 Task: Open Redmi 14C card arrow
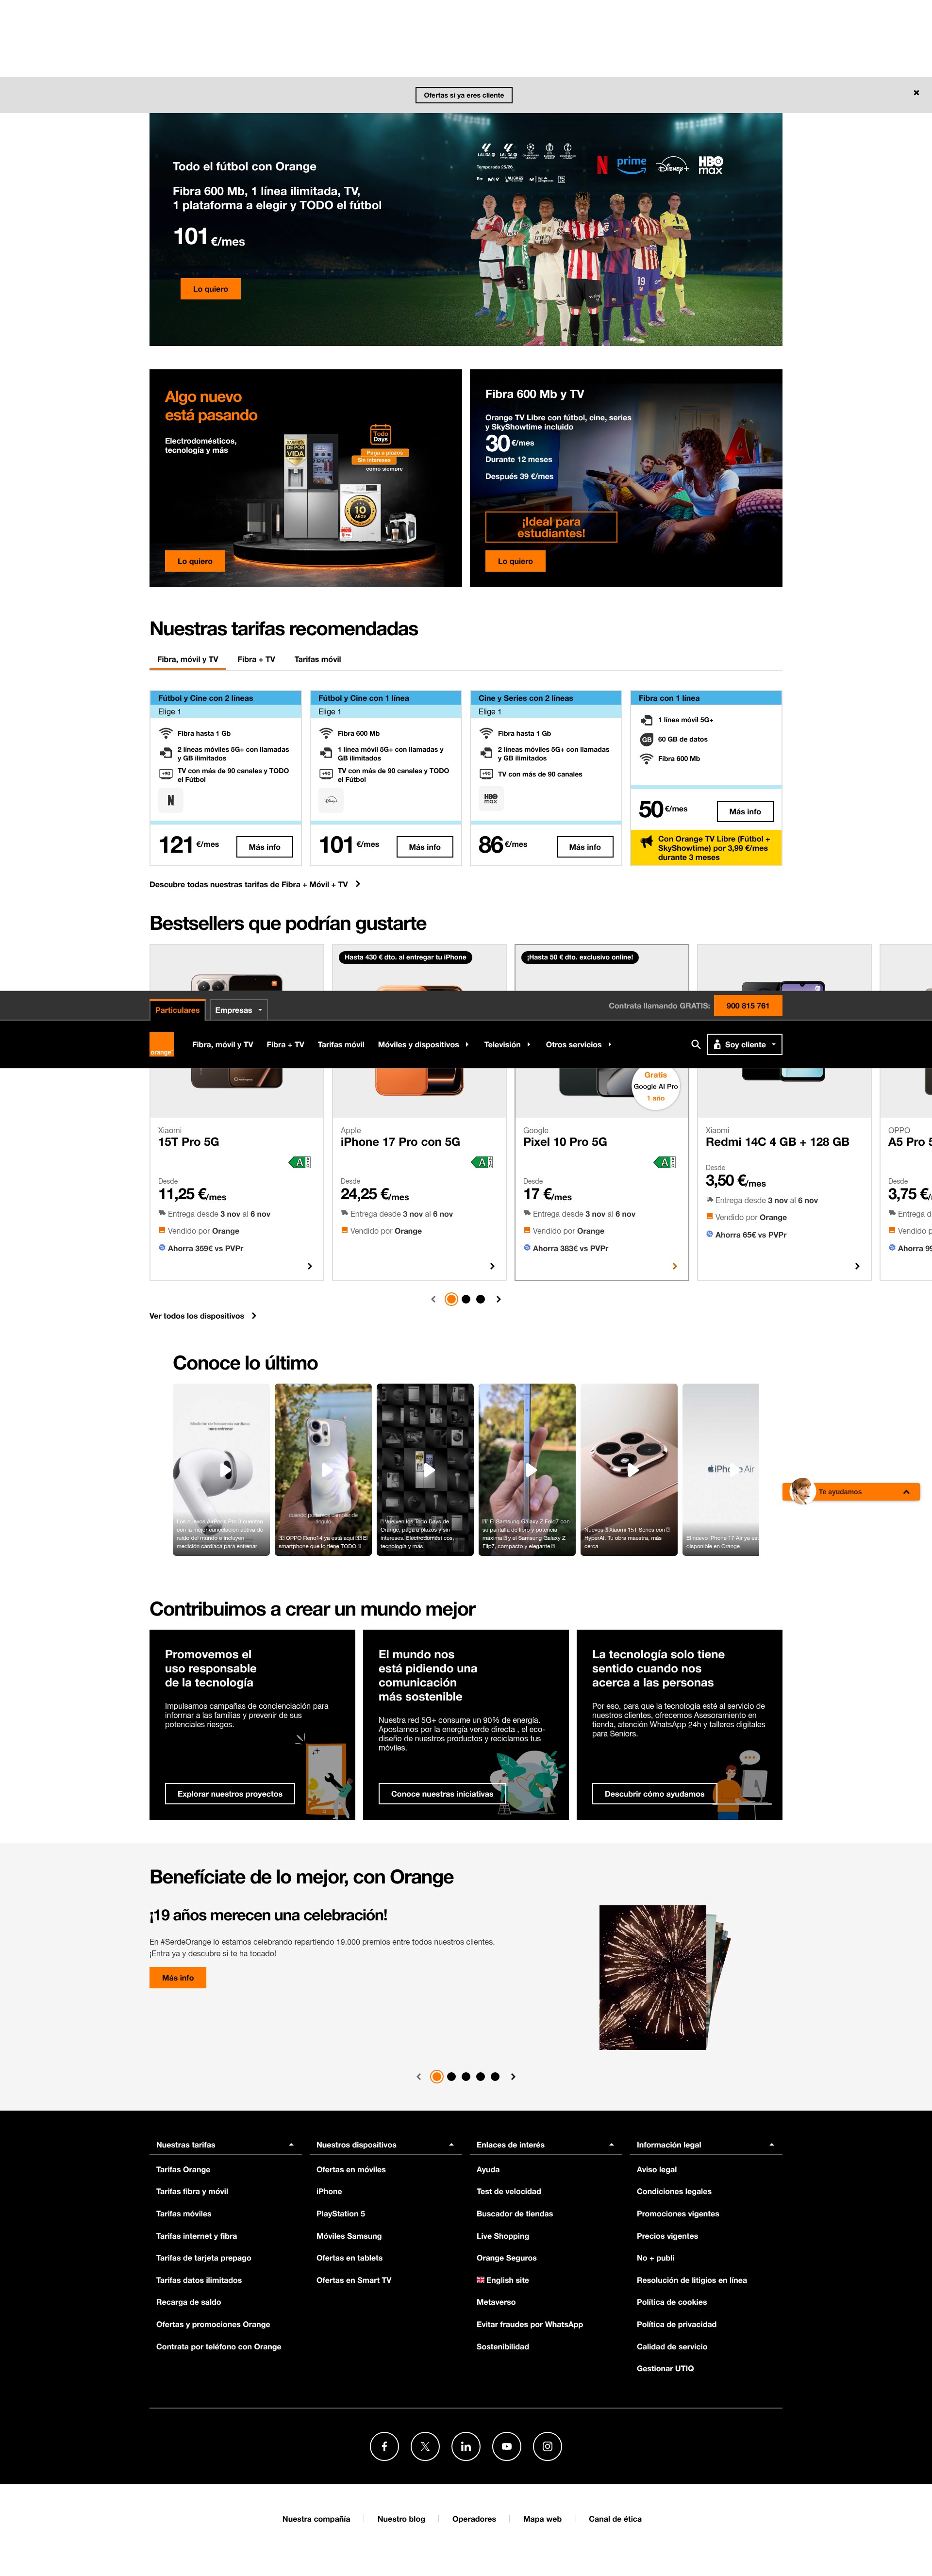click(x=857, y=1266)
